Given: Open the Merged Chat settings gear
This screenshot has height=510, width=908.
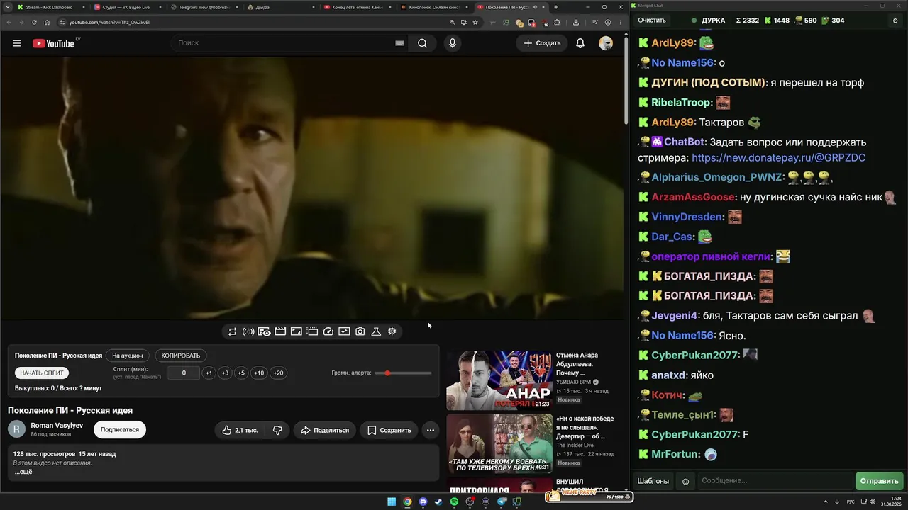Looking at the screenshot, I should tap(895, 21).
